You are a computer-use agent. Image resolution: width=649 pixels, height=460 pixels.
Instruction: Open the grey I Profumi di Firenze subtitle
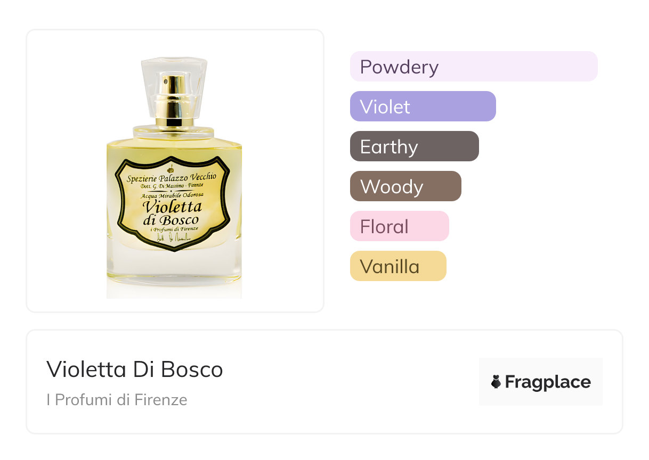(x=117, y=400)
